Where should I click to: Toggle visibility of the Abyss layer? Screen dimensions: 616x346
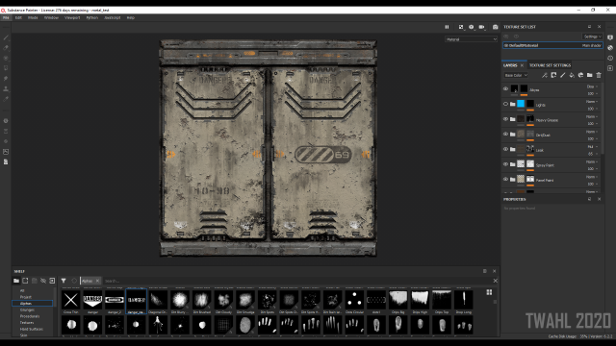(505, 89)
